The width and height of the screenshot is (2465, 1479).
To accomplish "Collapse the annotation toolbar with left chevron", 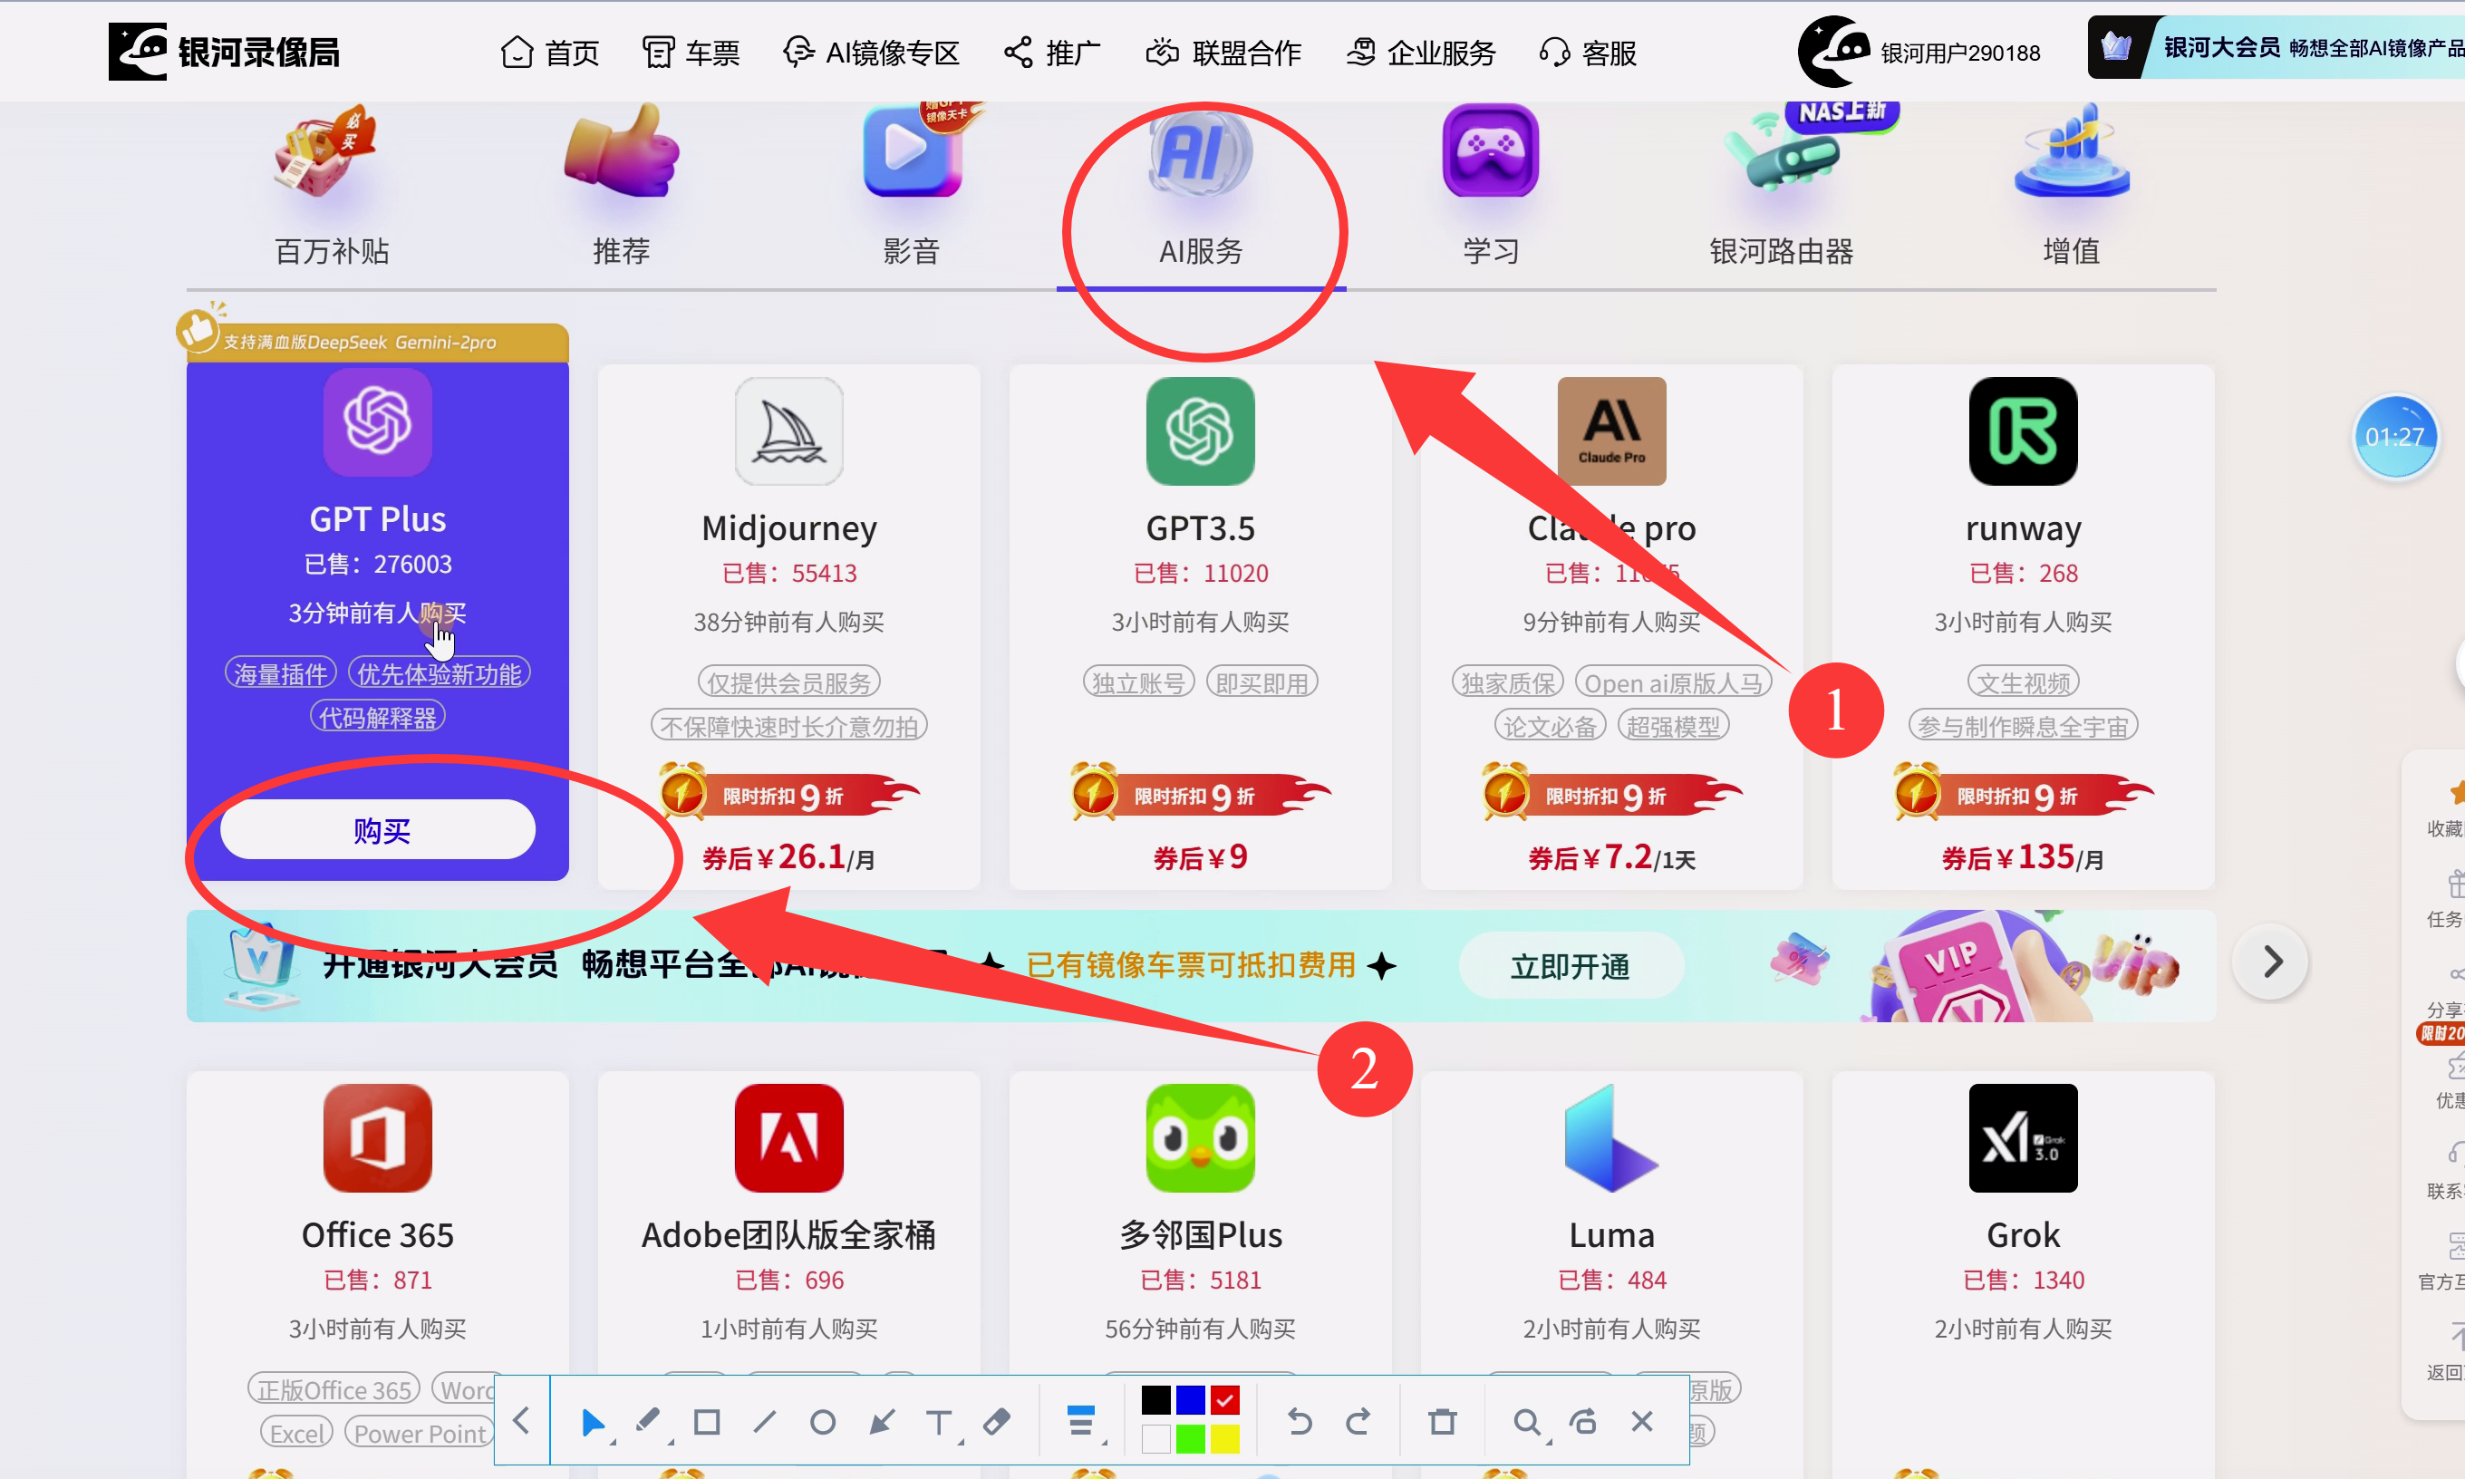I will [x=521, y=1420].
